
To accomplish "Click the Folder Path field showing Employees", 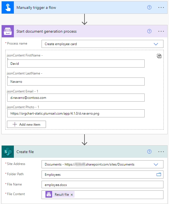I will (103, 175).
